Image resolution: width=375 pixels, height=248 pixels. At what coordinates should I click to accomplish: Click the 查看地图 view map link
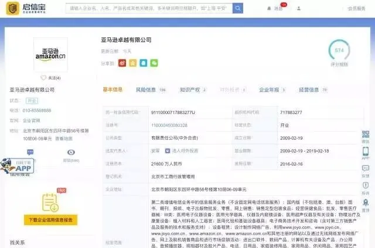(64, 139)
